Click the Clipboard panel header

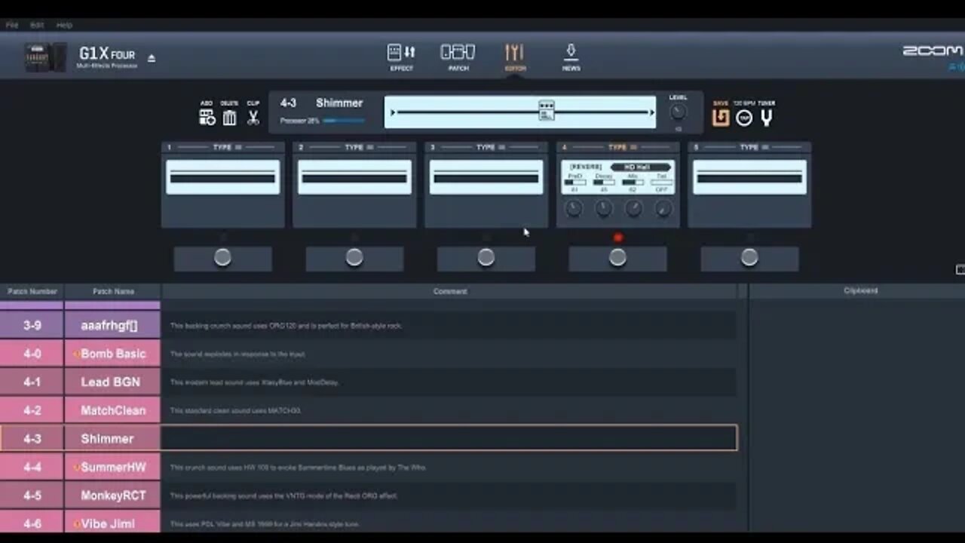[x=860, y=290]
